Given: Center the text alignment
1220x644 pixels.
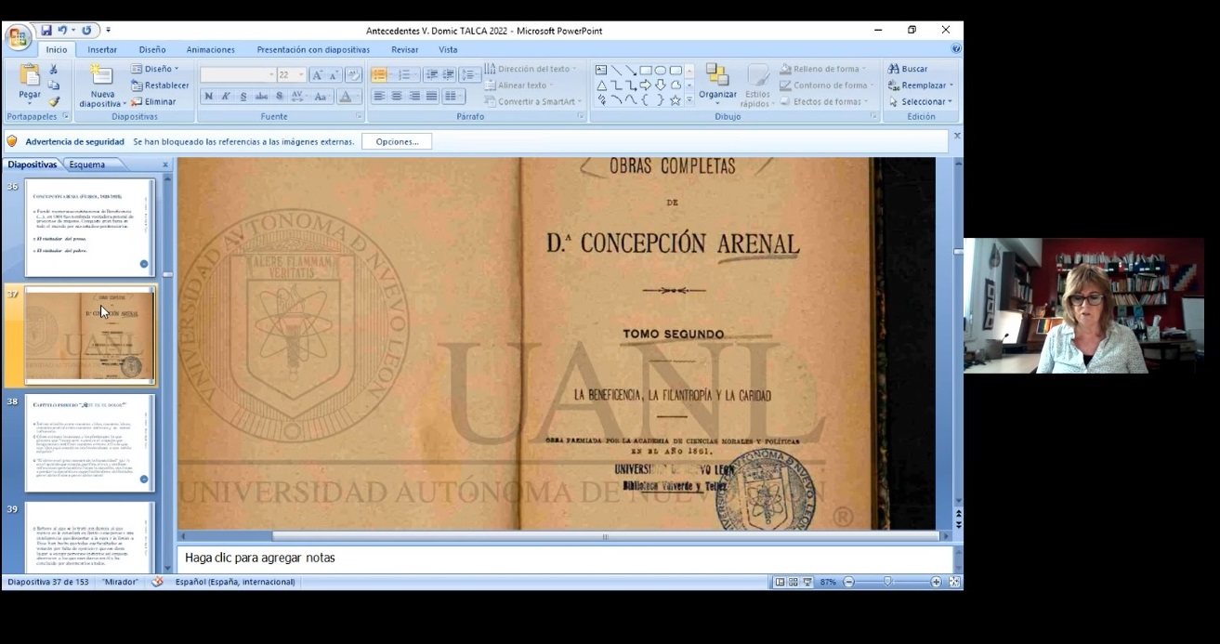Looking at the screenshot, I should (397, 97).
